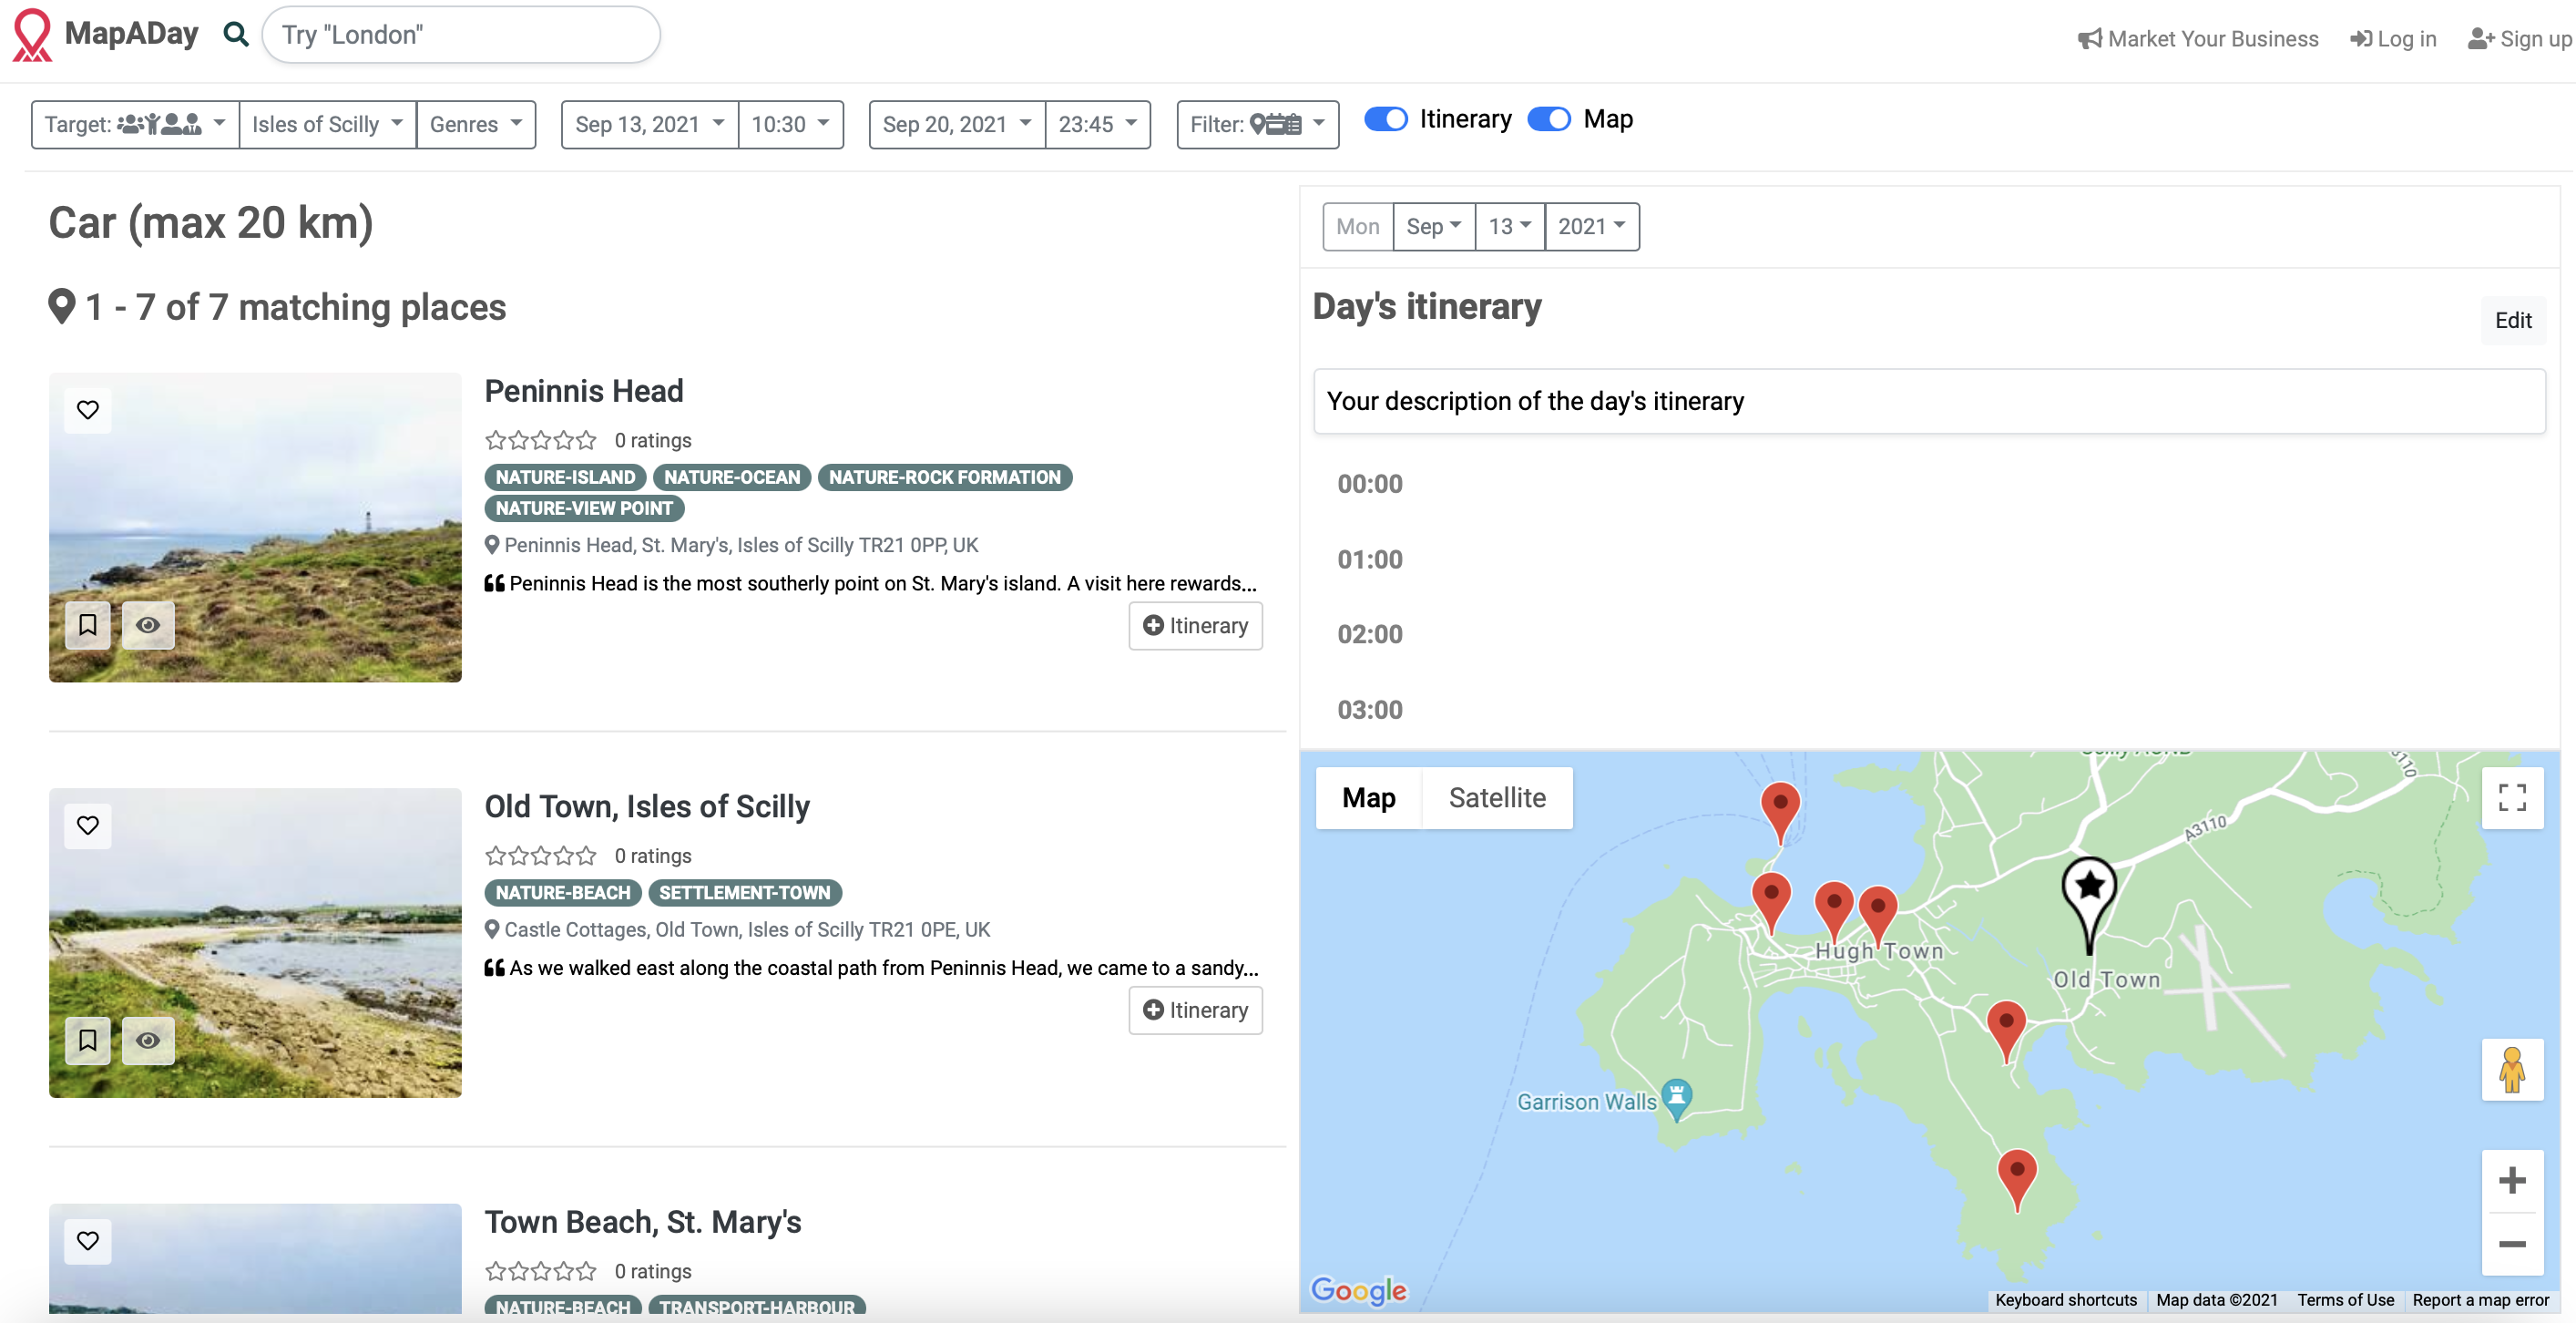This screenshot has width=2576, height=1323.
Task: Zoom in the map with plus
Action: [2511, 1181]
